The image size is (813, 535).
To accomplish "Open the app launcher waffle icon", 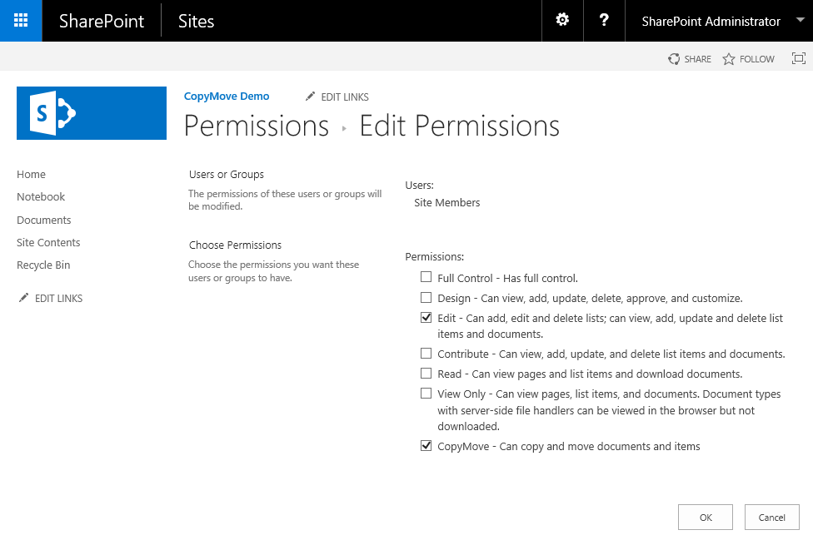I will pos(21,21).
